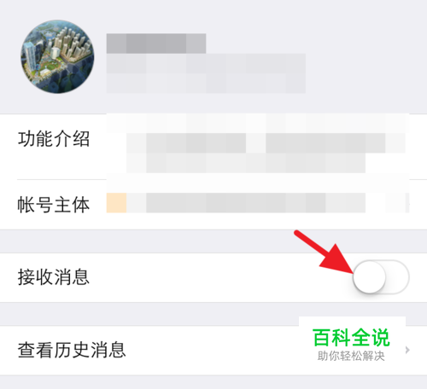The width and height of the screenshot is (427, 389).
Task: Select the 功能介绍 label
Action: (x=54, y=139)
